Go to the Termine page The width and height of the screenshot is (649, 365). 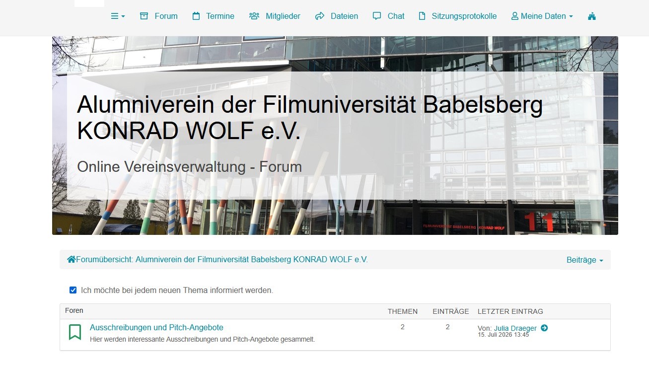point(220,16)
